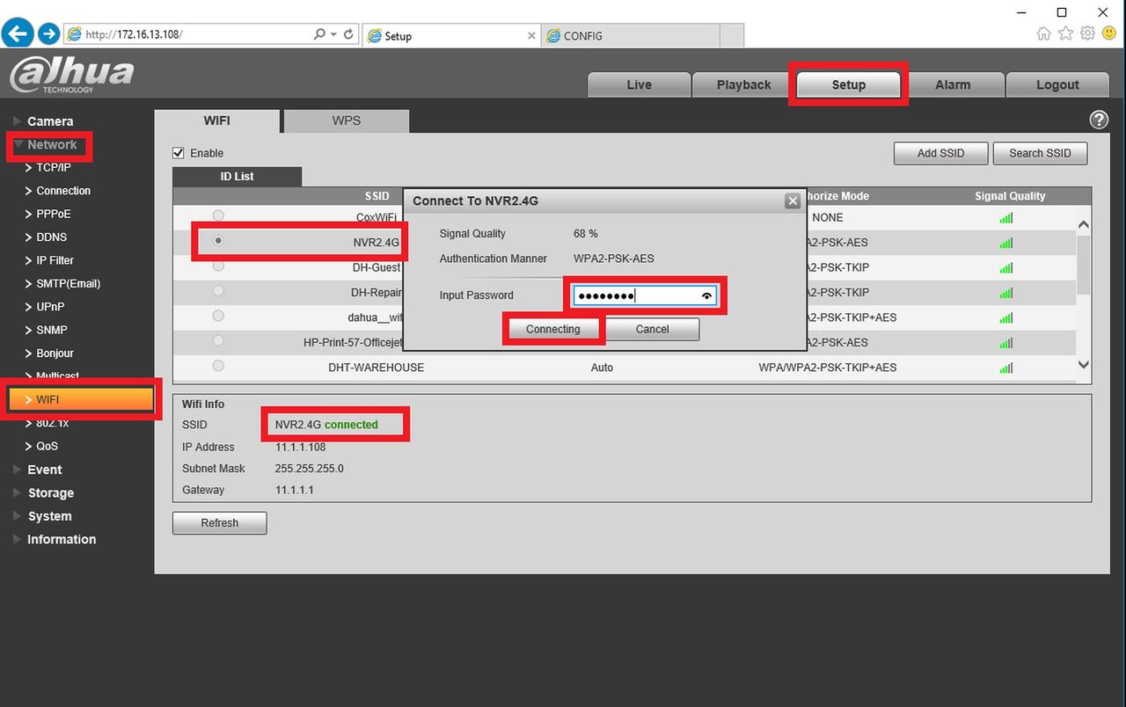Open the address bar dropdown arrow
Screen dimensions: 1126x707
point(334,34)
